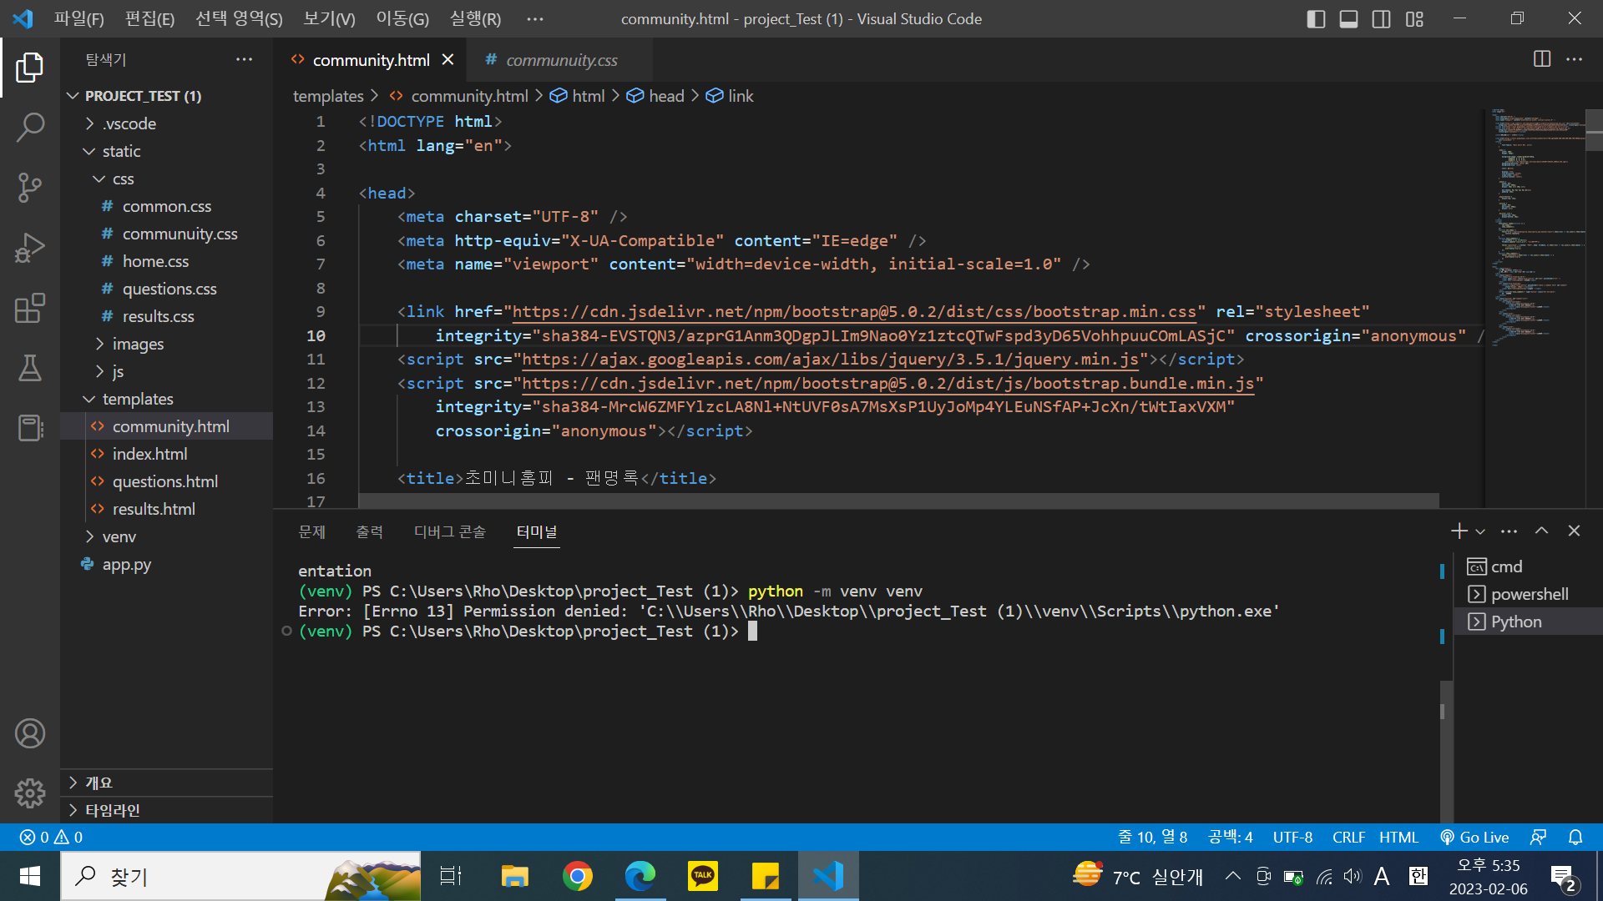The width and height of the screenshot is (1603, 901).
Task: Open Source Control view
Action: [30, 188]
